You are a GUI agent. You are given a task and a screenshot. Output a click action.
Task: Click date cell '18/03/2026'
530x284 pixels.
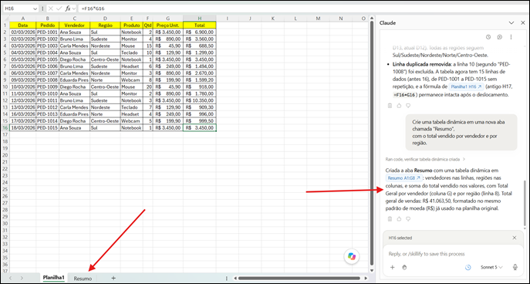22,128
